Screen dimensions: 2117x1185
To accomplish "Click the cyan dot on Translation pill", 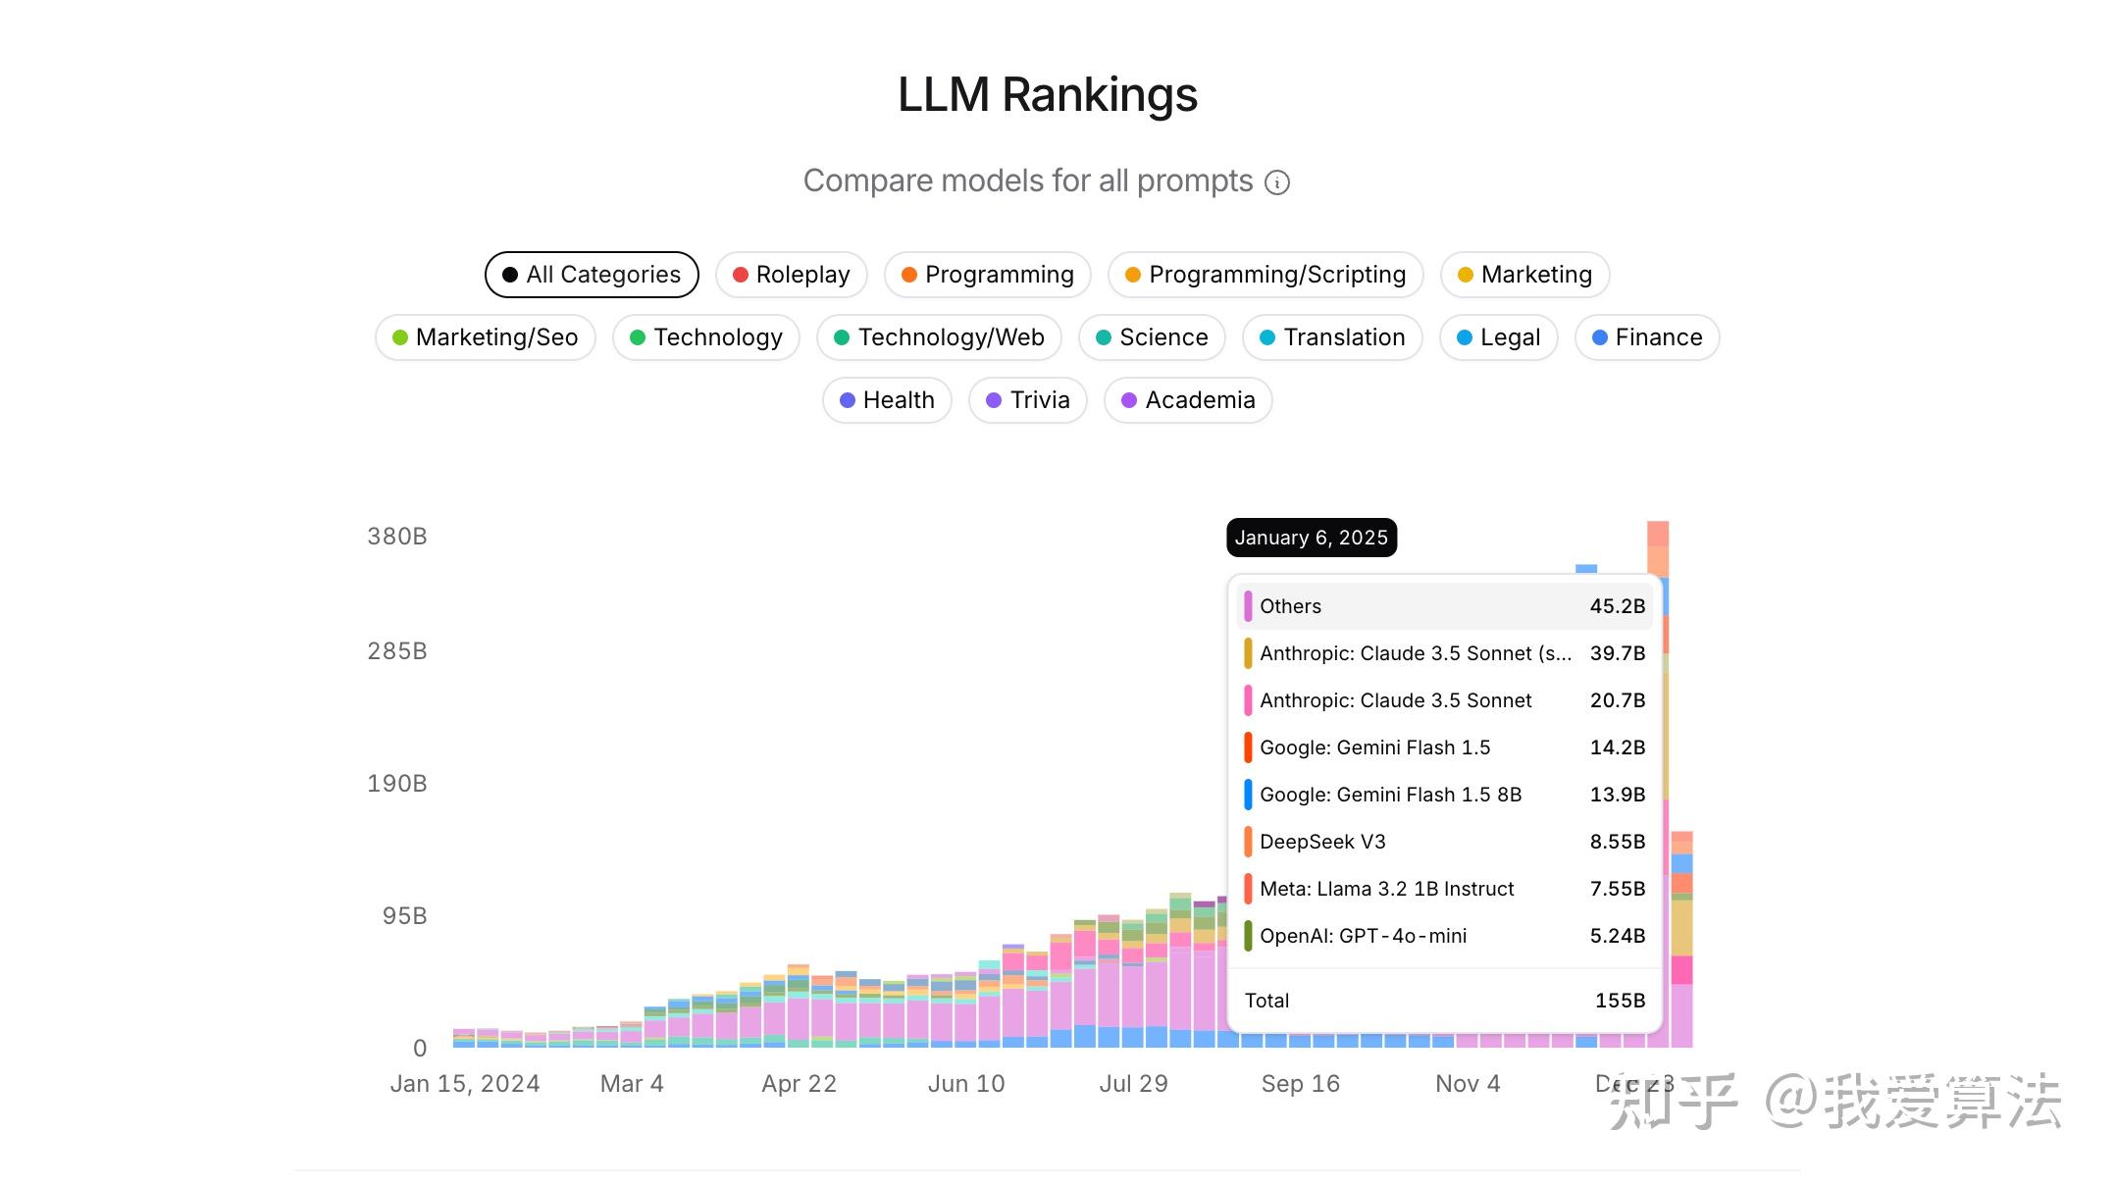I will click(x=1267, y=337).
